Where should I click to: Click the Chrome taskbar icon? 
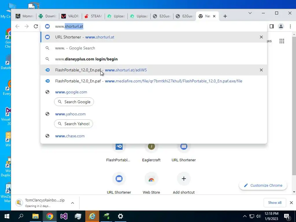tap(50, 216)
